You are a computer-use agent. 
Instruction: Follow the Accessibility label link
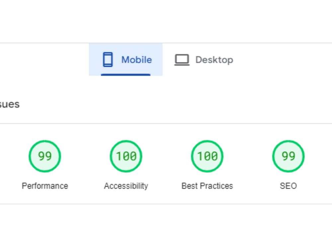126,186
